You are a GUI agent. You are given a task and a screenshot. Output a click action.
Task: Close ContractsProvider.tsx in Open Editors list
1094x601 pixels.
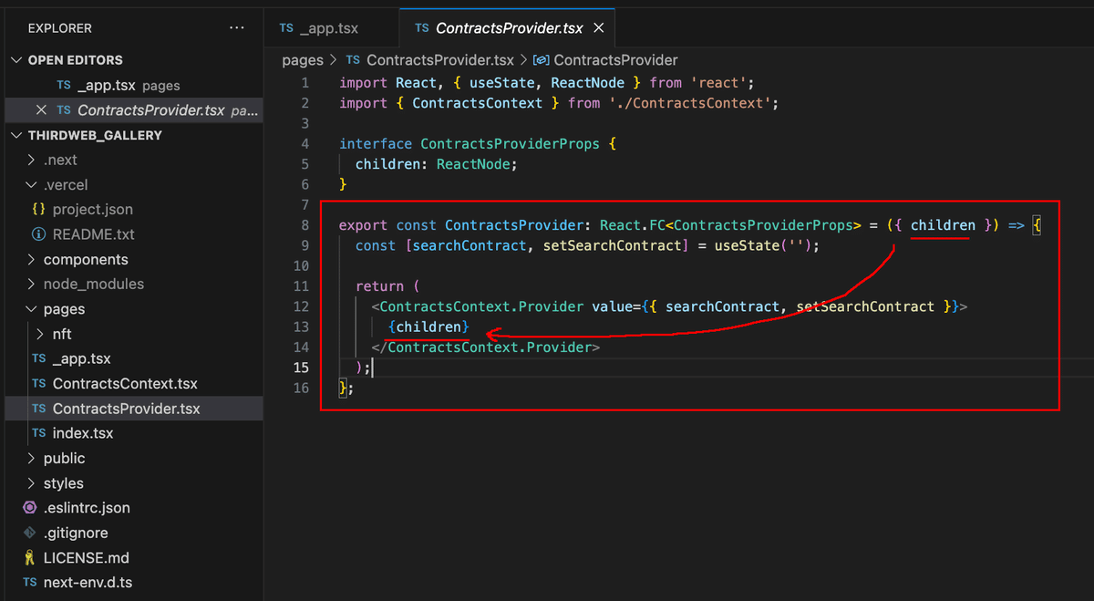click(x=41, y=110)
